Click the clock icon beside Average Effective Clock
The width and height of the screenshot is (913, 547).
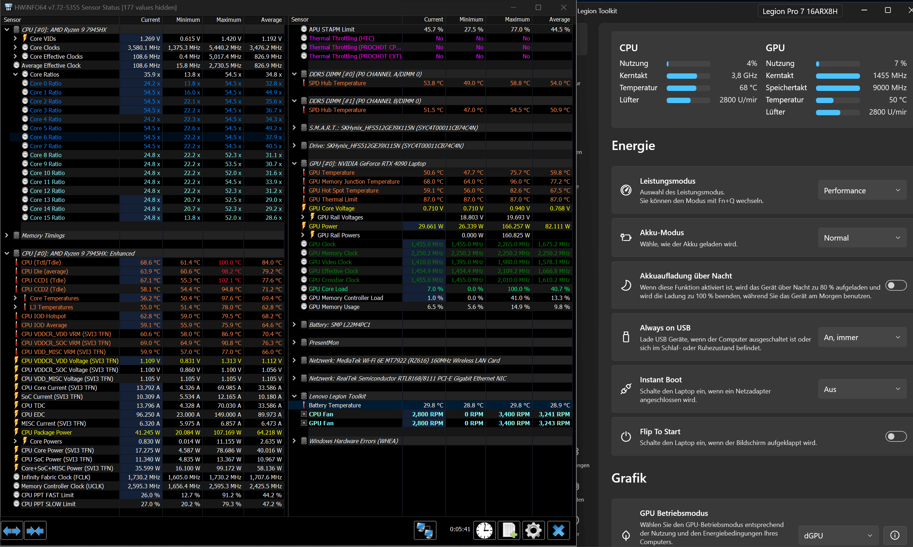click(x=16, y=65)
